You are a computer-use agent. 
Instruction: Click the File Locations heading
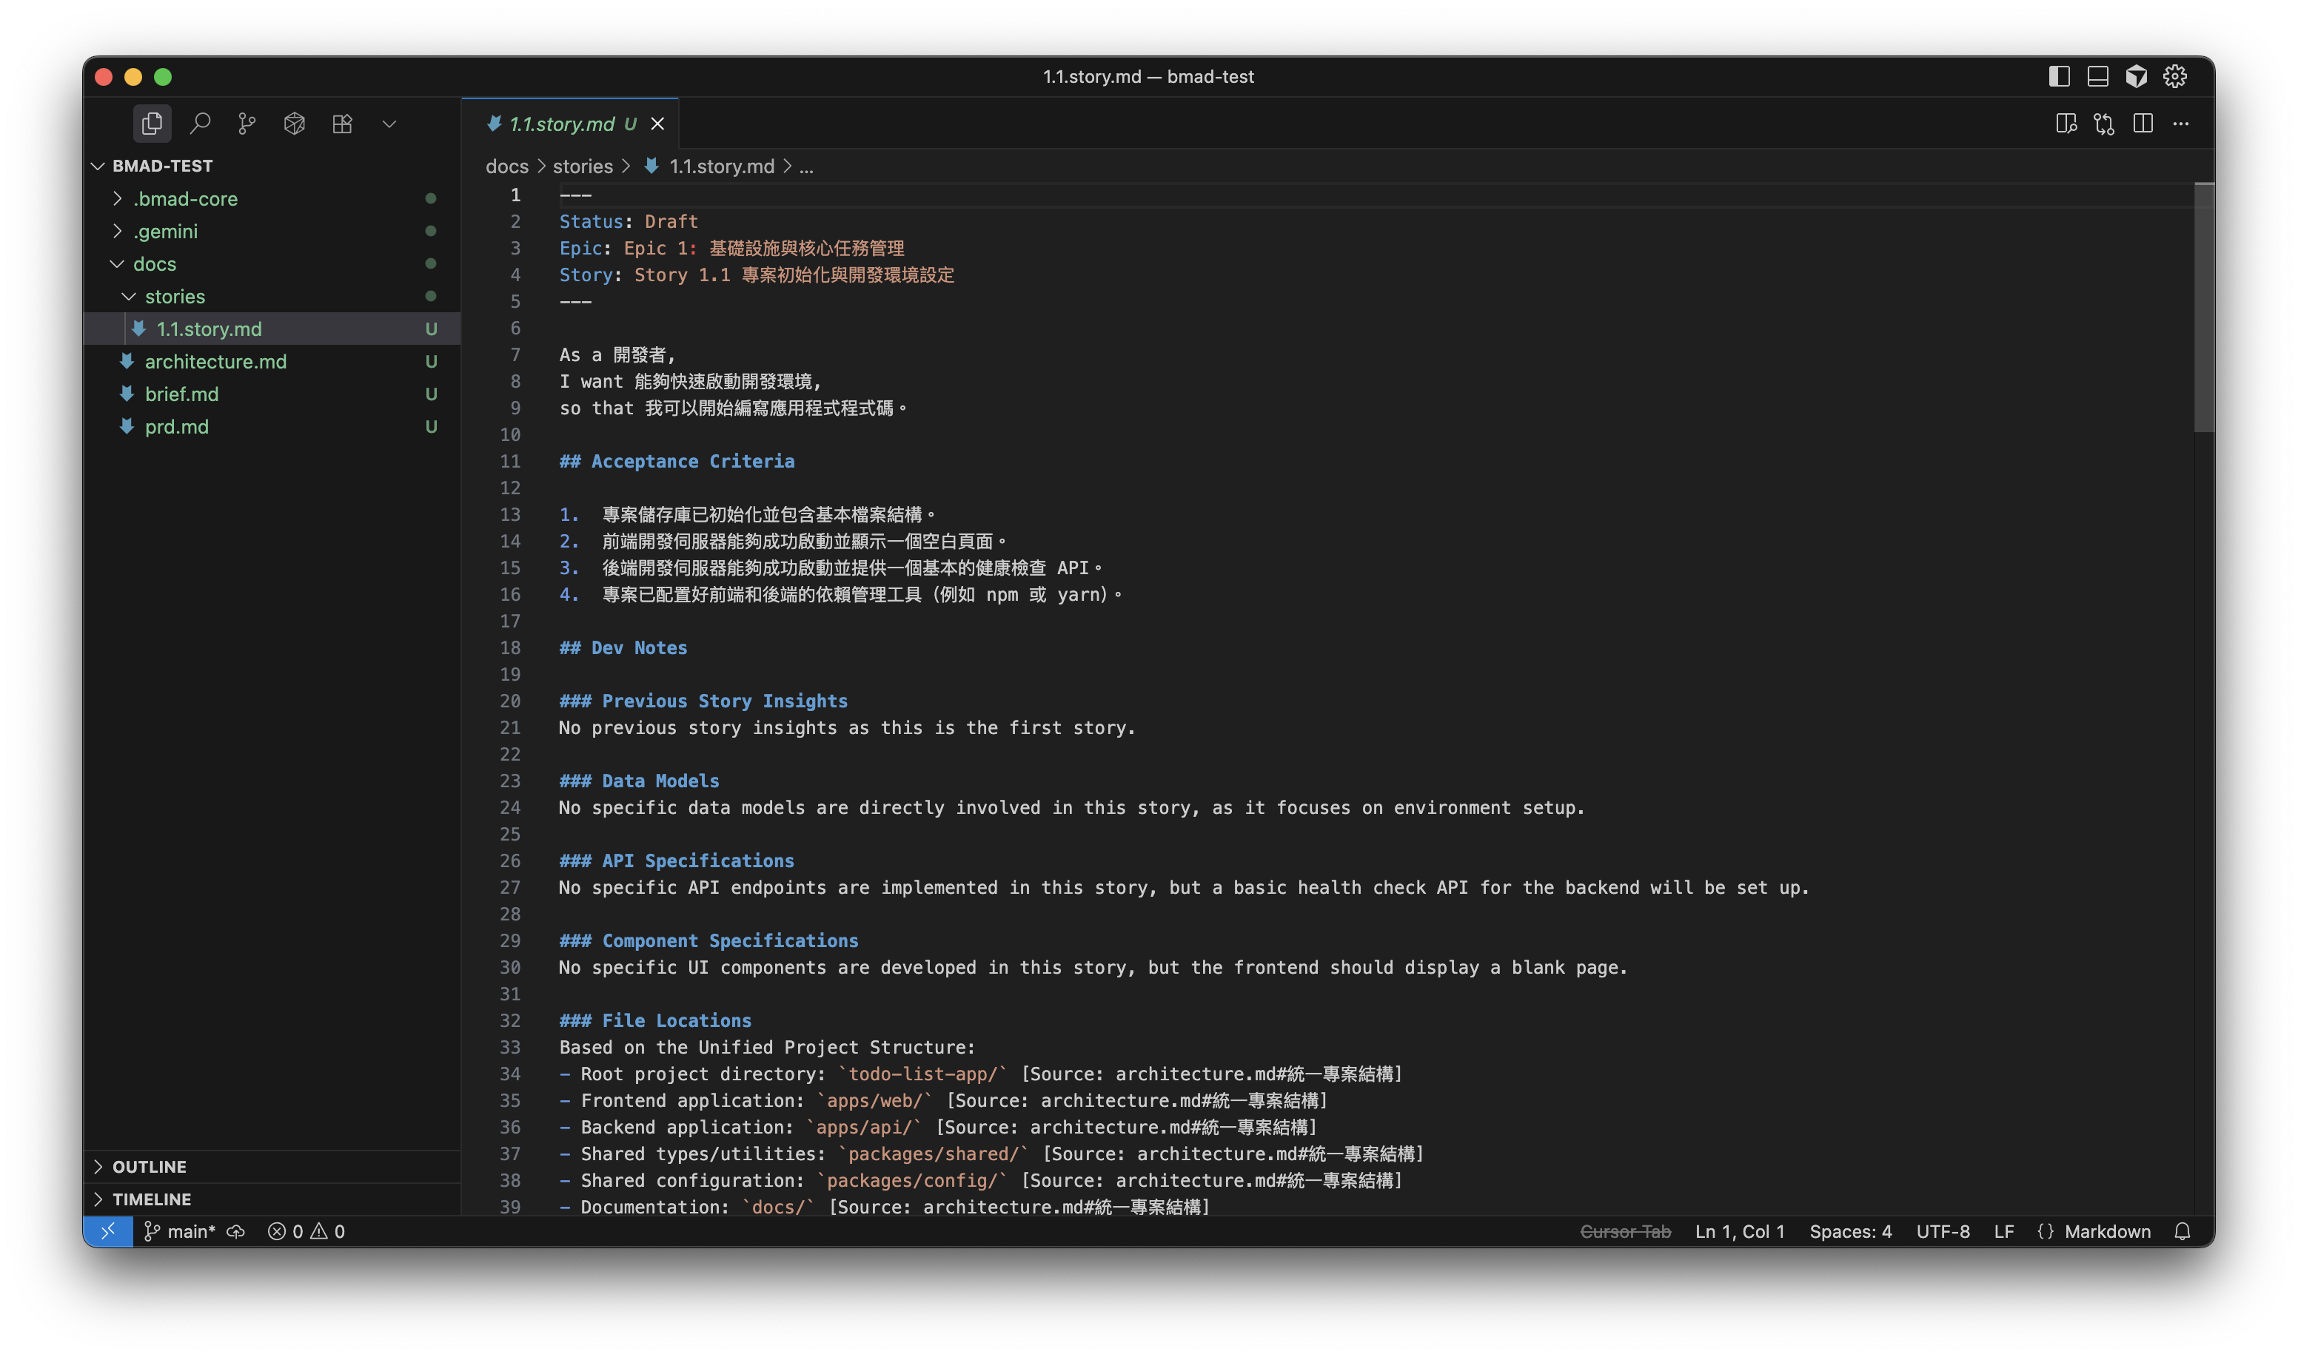point(655,1020)
